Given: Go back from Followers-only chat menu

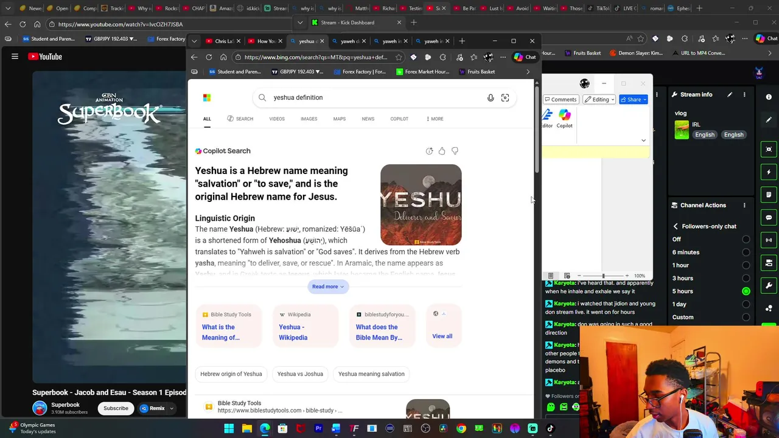Looking at the screenshot, I should point(676,226).
